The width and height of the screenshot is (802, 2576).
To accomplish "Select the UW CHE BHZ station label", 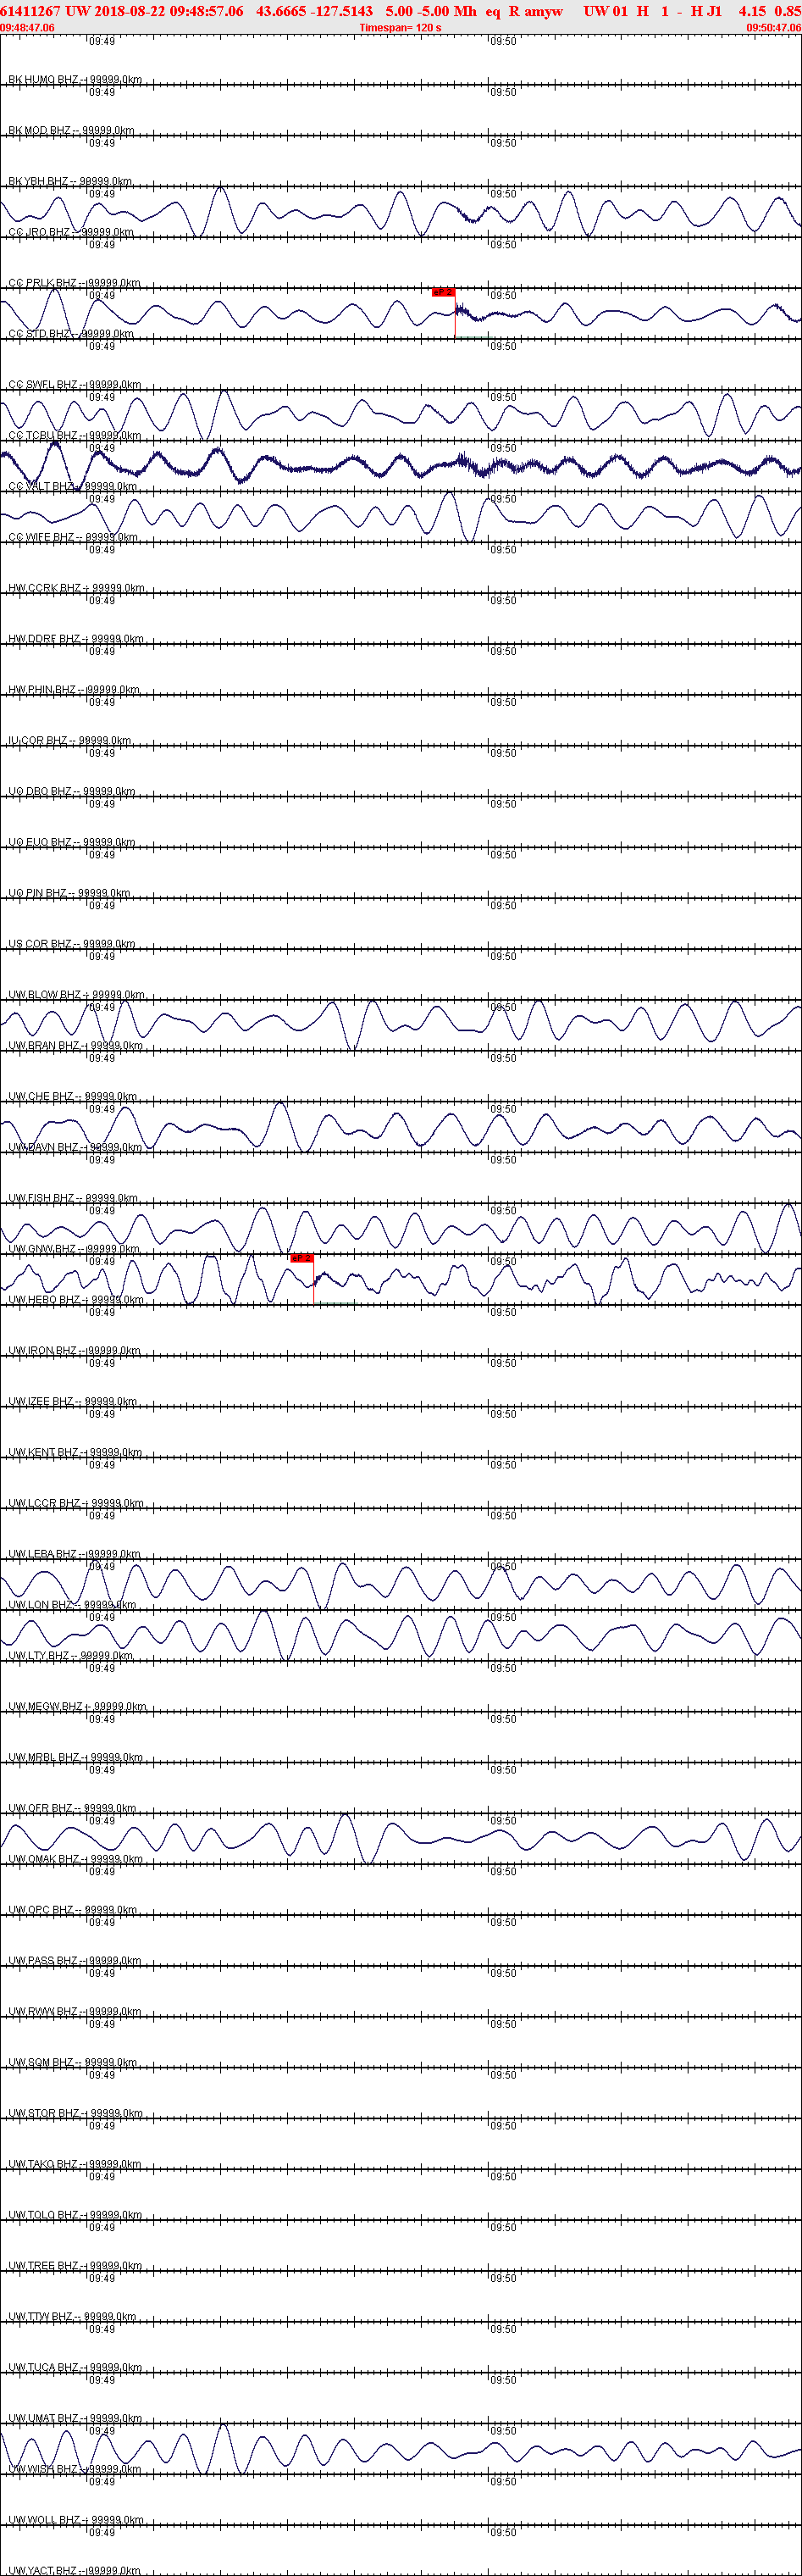I will (73, 1097).
